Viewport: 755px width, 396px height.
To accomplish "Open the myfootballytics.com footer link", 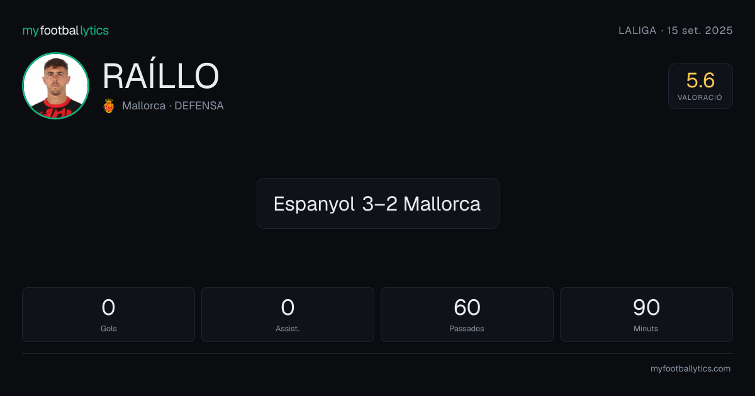I will pyautogui.click(x=690, y=369).
